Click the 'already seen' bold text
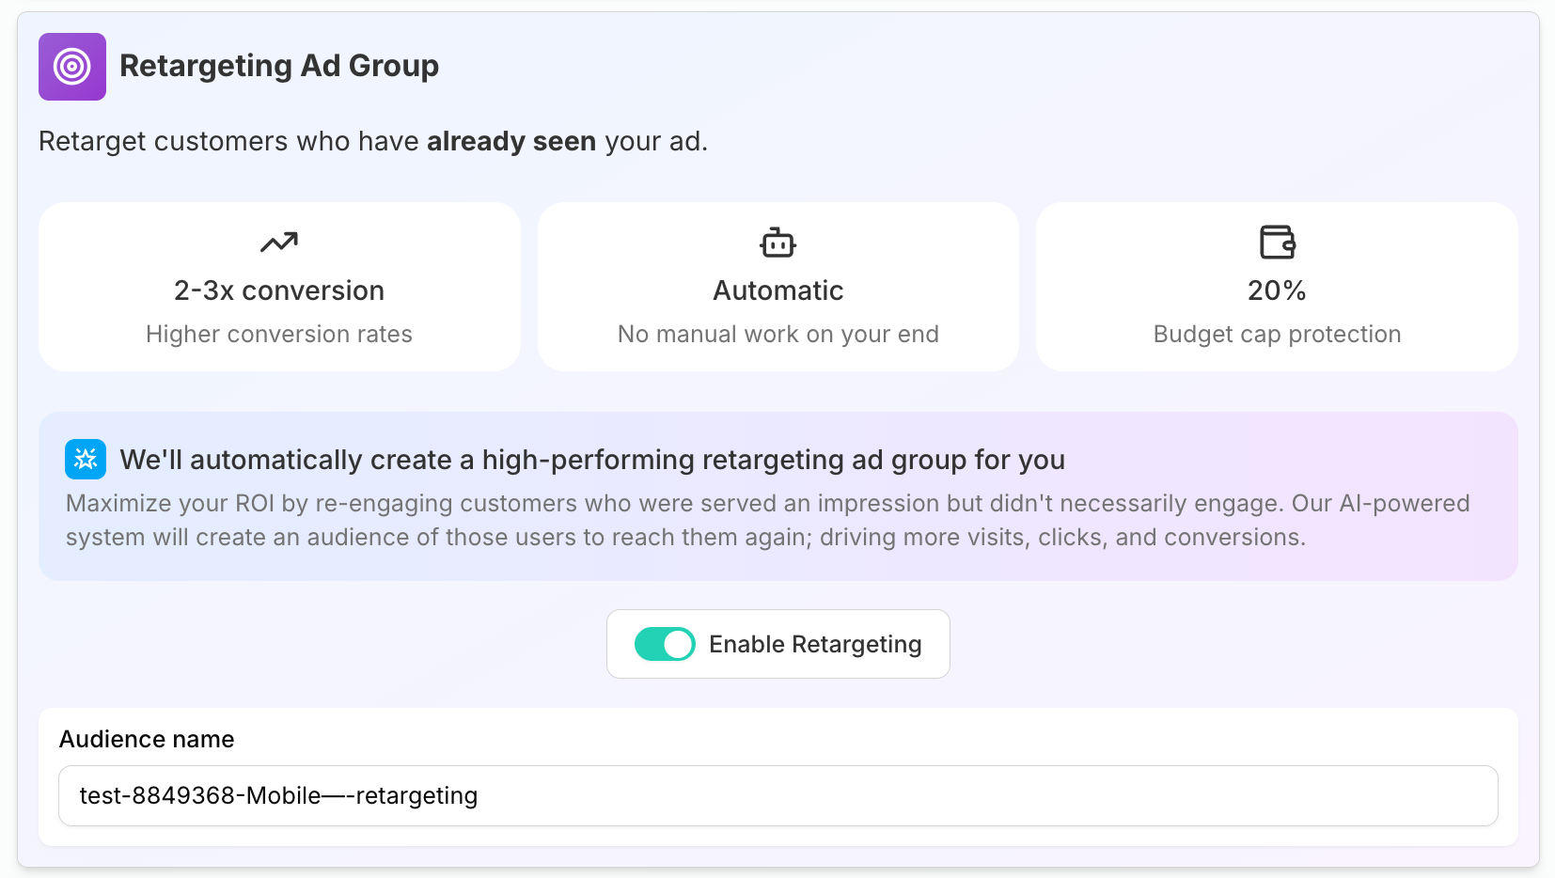Image resolution: width=1555 pixels, height=878 pixels. point(511,141)
